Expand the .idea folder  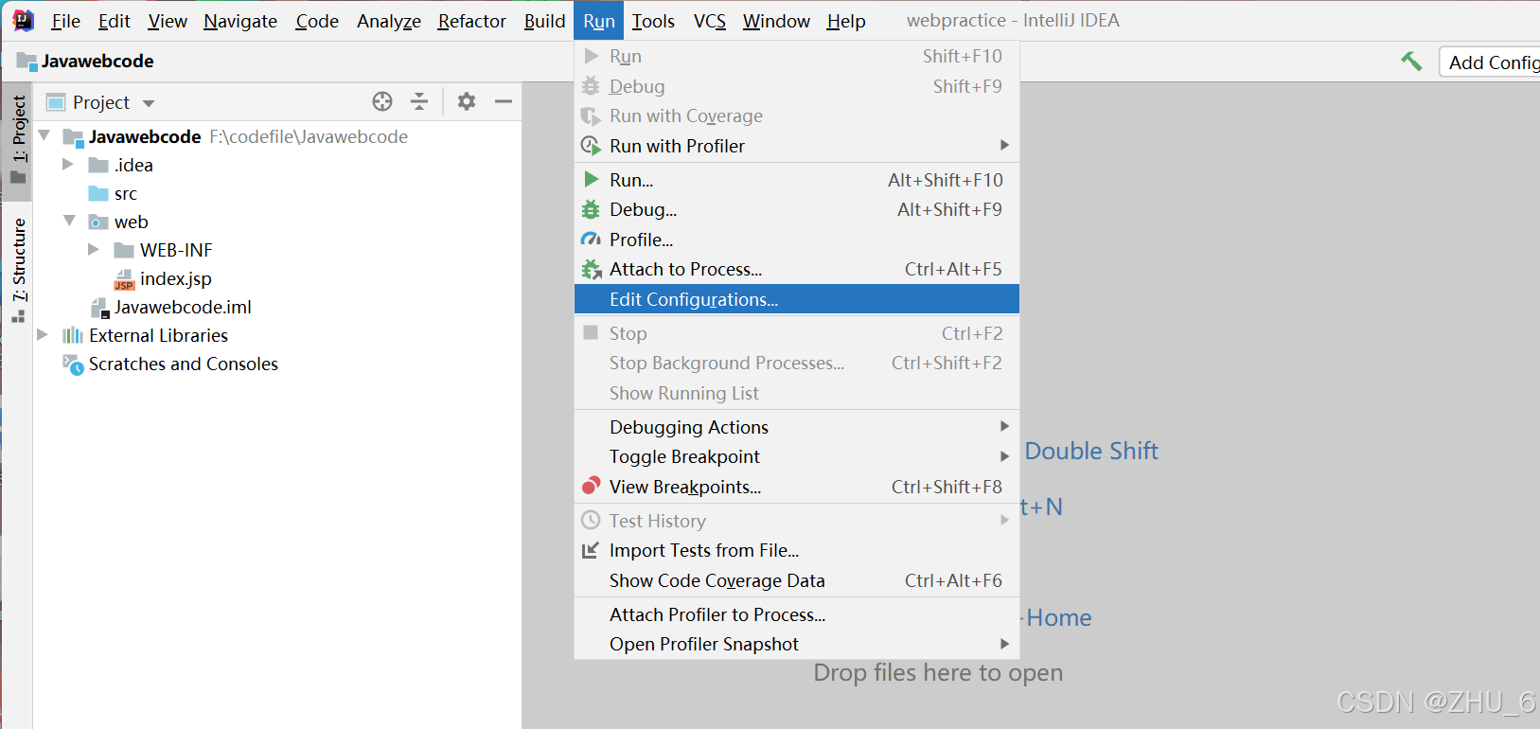[x=68, y=165]
